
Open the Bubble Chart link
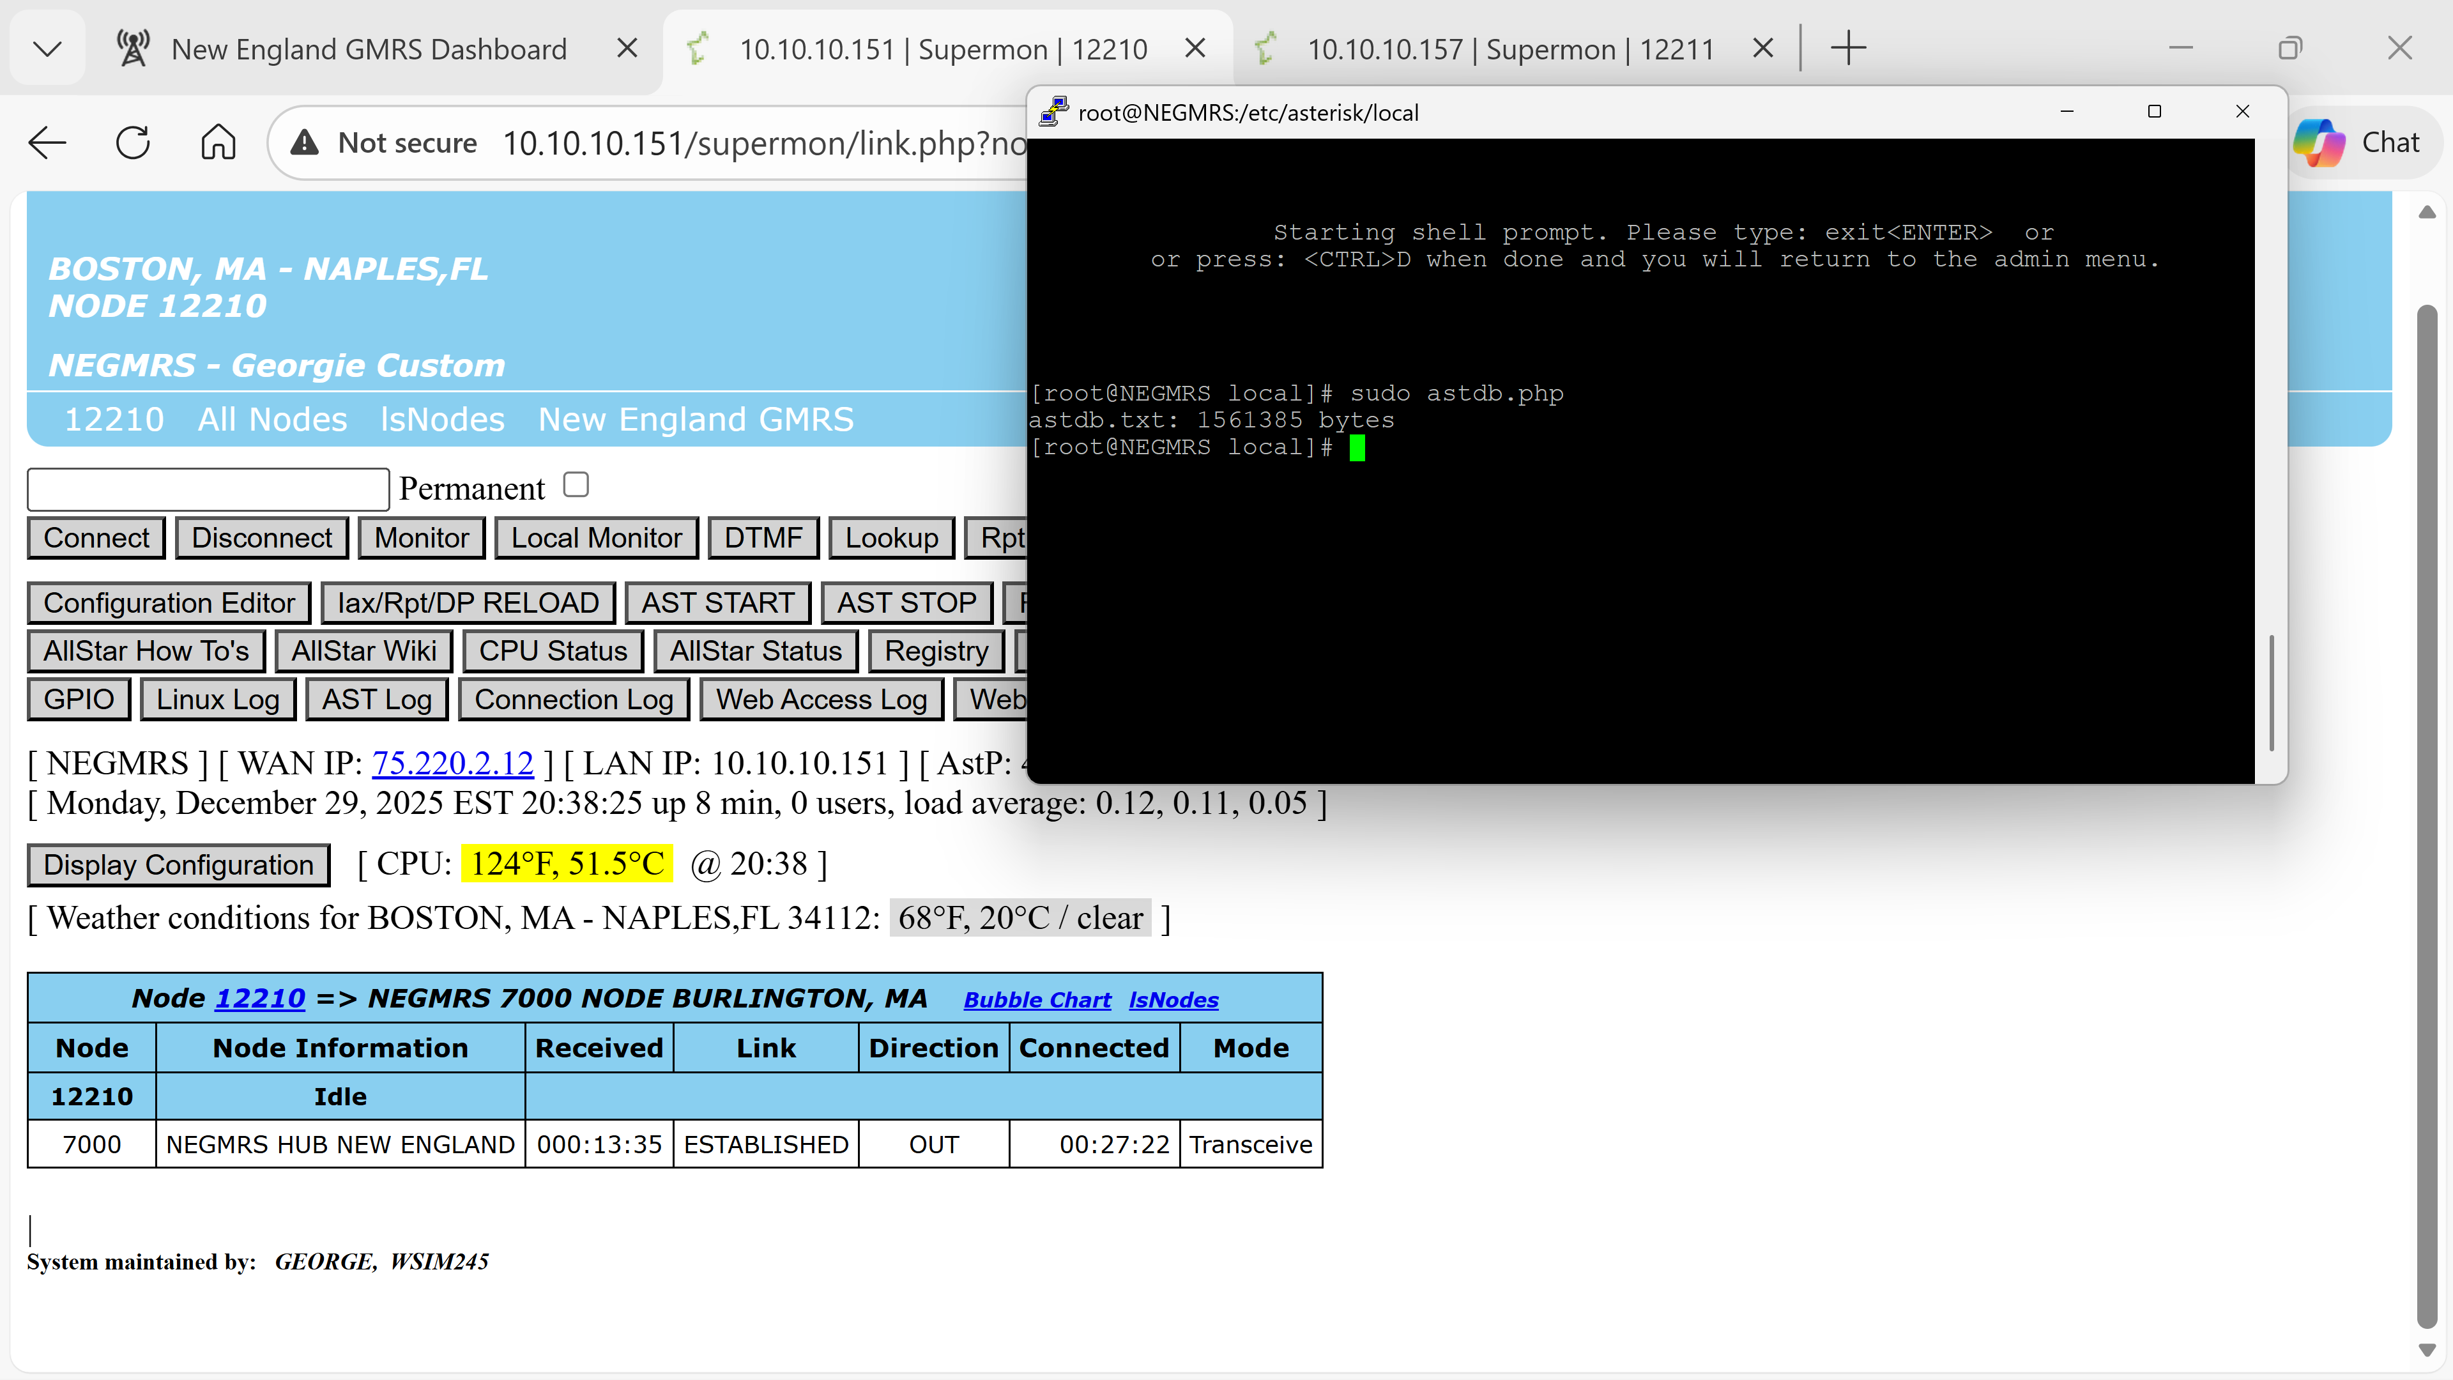point(1037,1000)
